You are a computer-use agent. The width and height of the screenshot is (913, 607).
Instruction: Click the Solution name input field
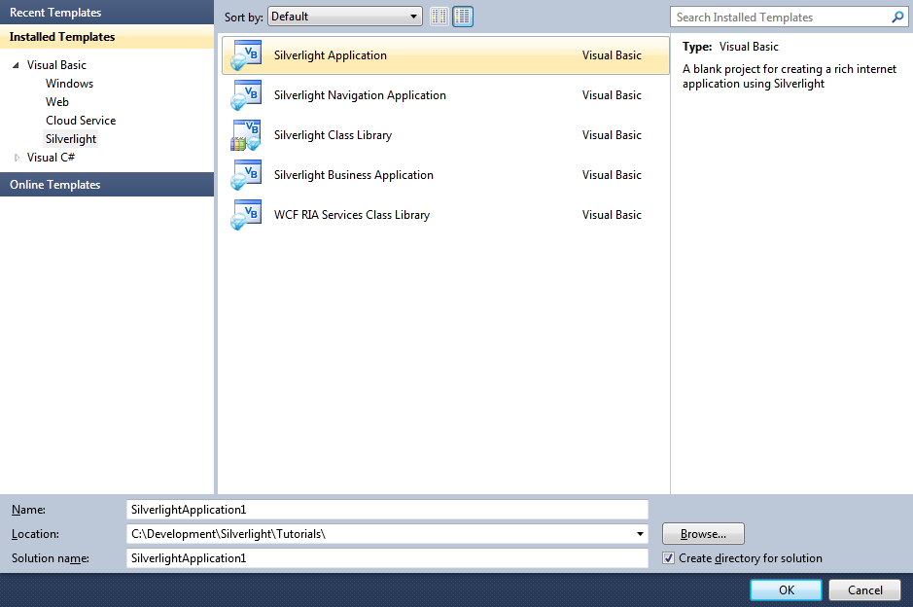pos(387,558)
